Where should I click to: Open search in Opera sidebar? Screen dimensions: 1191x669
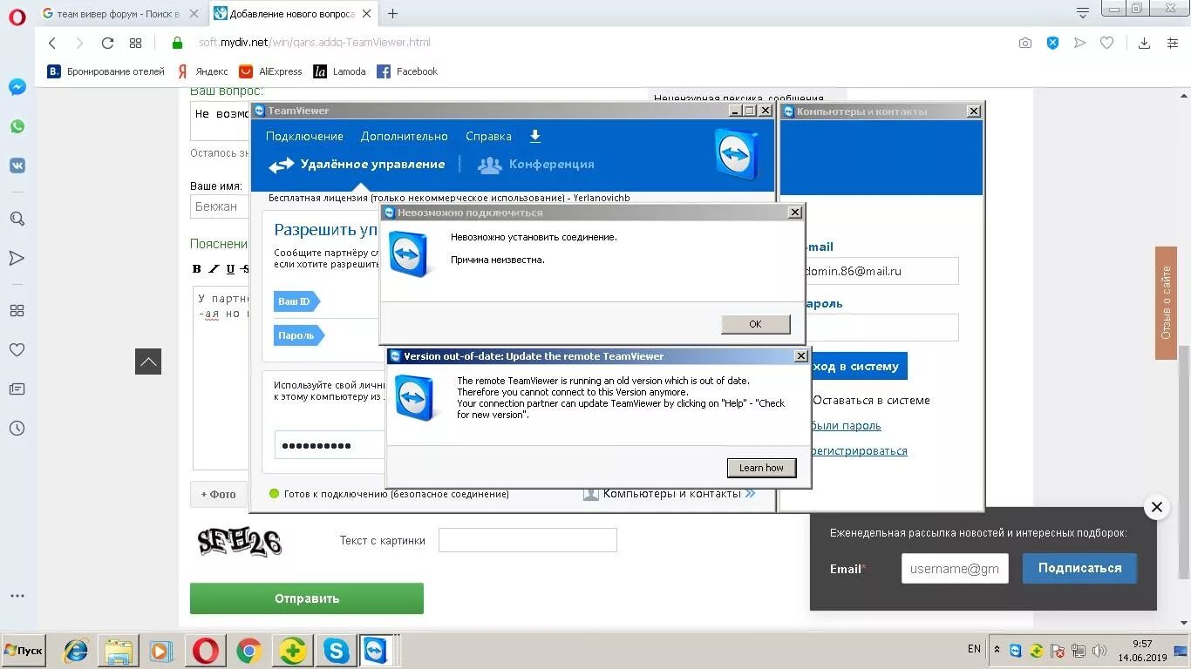click(17, 219)
